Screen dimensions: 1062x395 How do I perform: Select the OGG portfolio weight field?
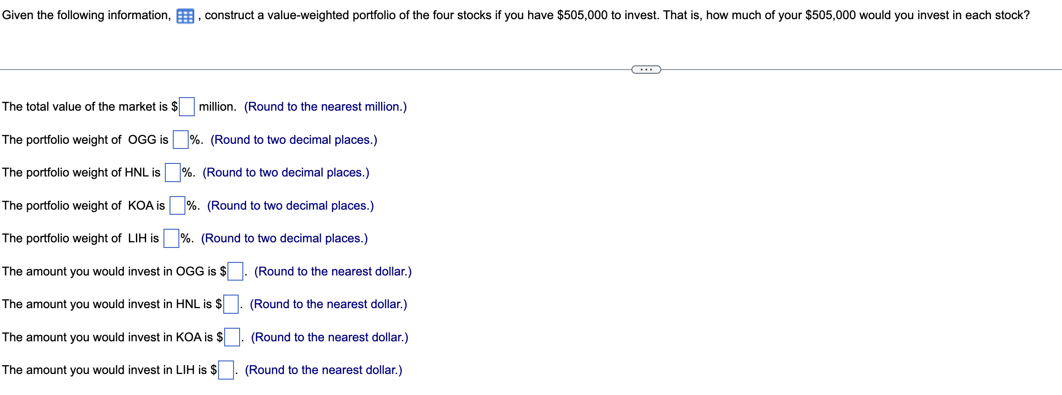tap(181, 140)
